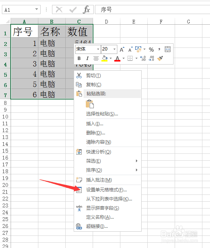
Task: Open 超链接(I)... from context menu
Action: coord(107,226)
